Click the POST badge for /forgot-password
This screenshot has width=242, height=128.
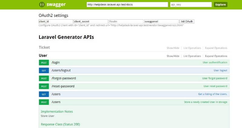pyautogui.click(x=44, y=78)
